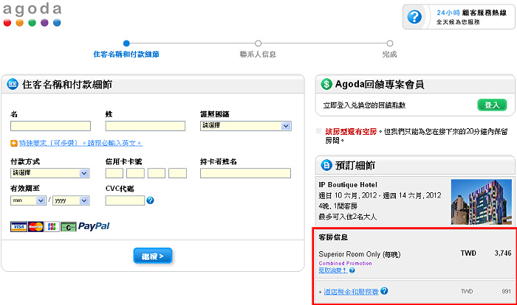The width and height of the screenshot is (517, 305).
Task: Open the hotel tax and service fee link
Action: pyautogui.click(x=351, y=292)
